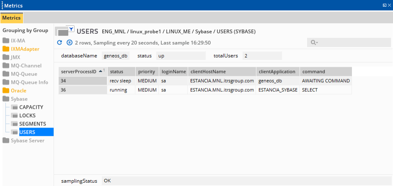Image resolution: width=393 pixels, height=186 pixels.
Task: Sort by the priority column header
Action: (147, 72)
